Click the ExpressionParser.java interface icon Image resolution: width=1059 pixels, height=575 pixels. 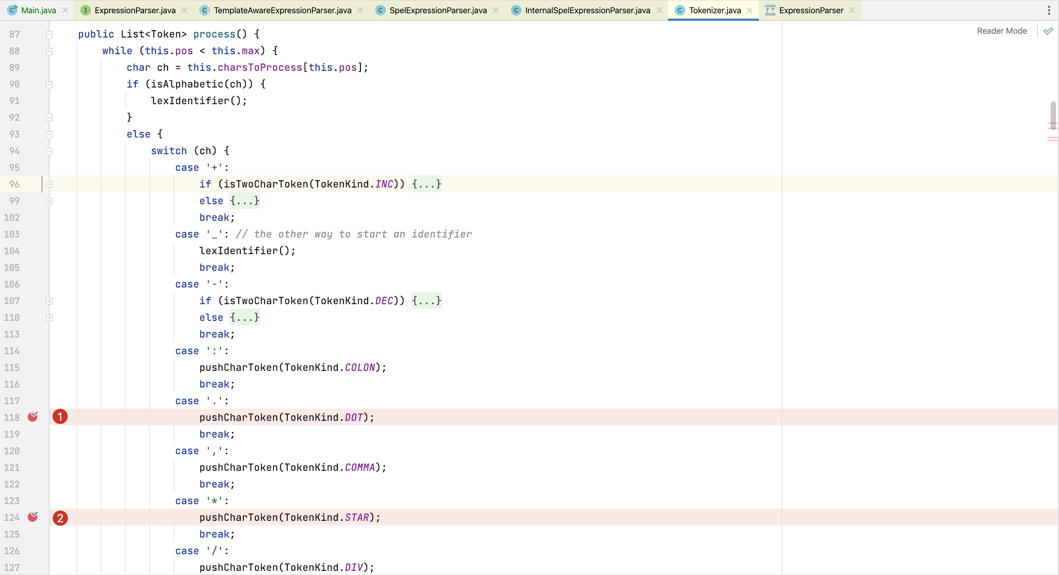(x=85, y=10)
